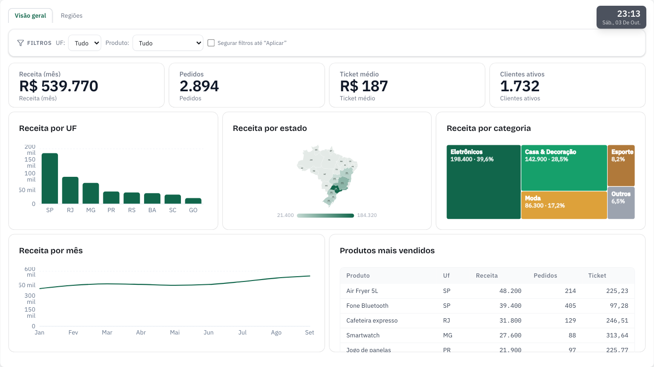Click the GO bar in the bar chart

[x=193, y=201]
